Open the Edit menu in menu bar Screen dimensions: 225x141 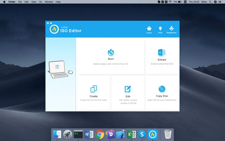26,2
